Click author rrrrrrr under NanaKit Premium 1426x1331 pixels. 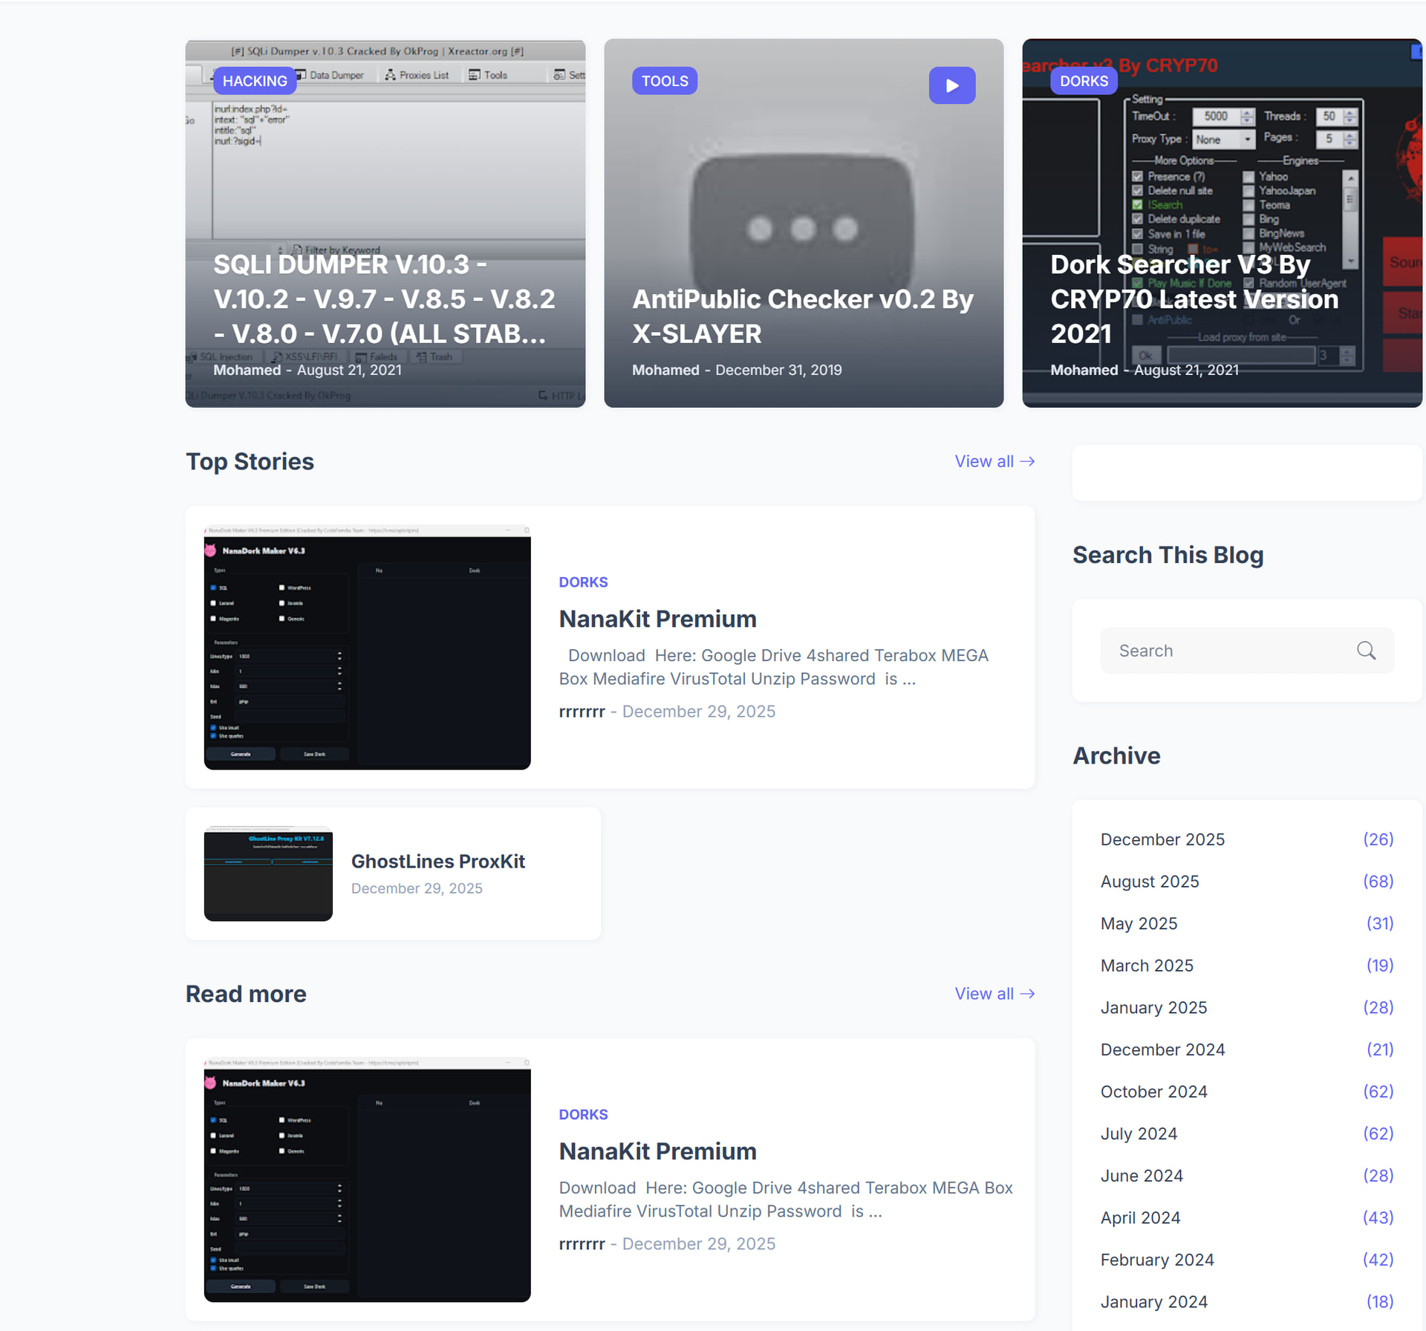[582, 711]
